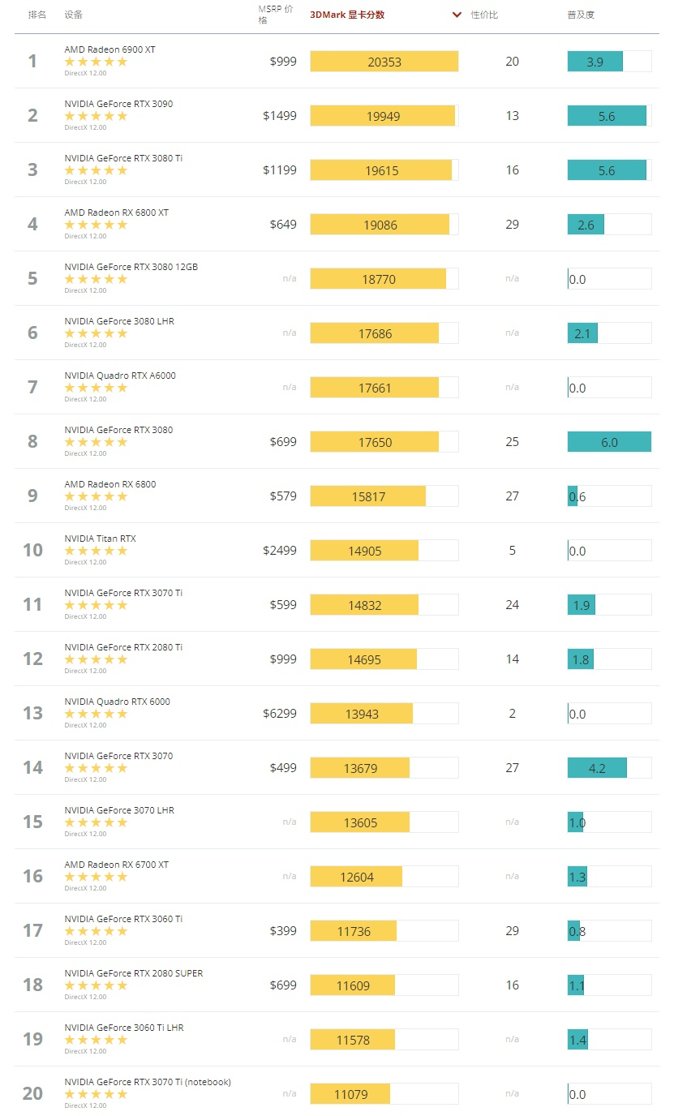The image size is (674, 1116).
Task: Open the NVIDIA GeForce RTX 3090 link
Action: (118, 104)
